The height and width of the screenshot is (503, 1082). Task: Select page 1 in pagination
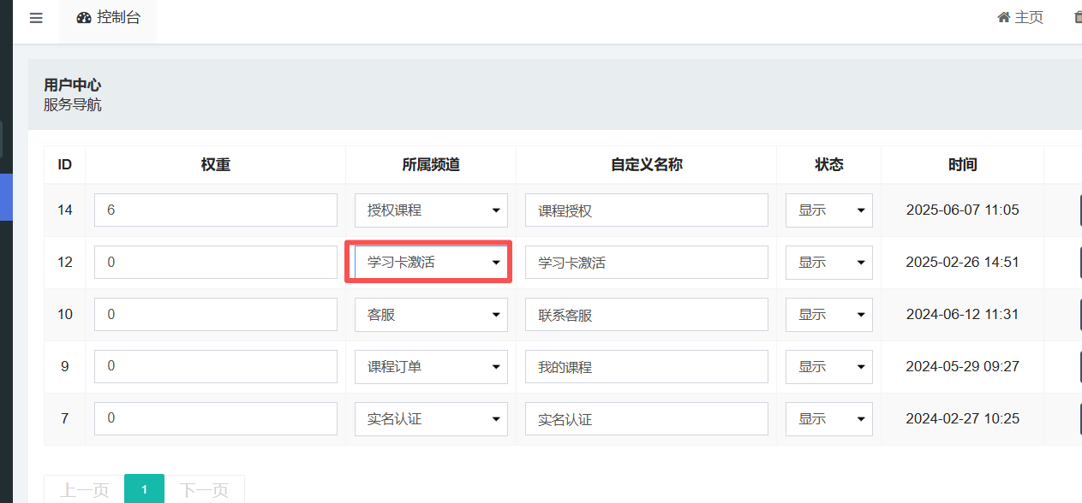144,490
